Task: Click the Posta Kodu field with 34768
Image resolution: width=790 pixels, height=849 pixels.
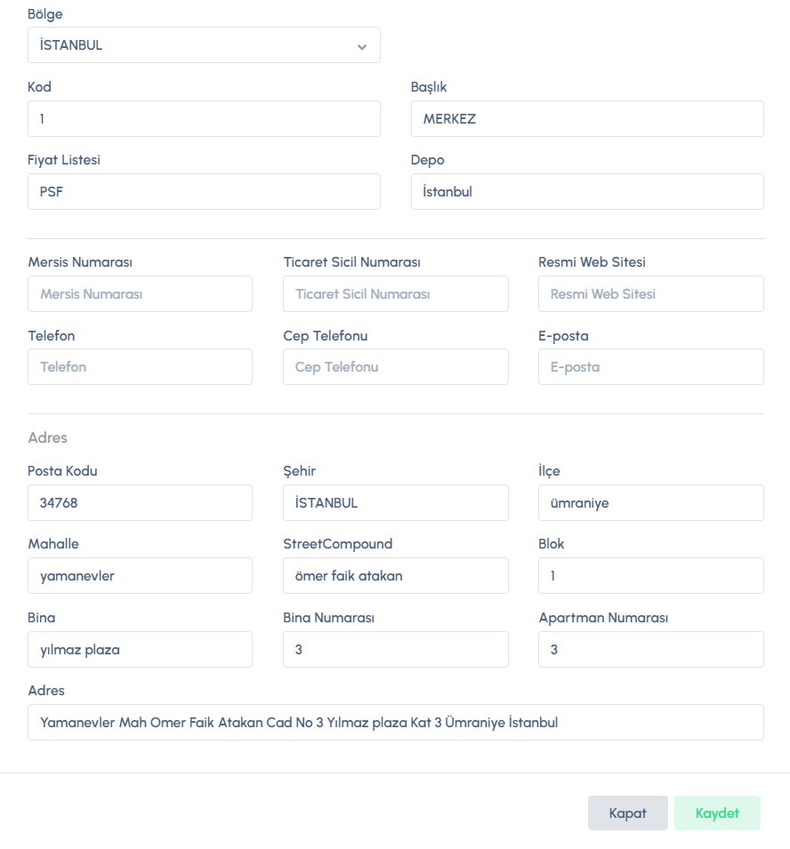Action: coord(140,503)
